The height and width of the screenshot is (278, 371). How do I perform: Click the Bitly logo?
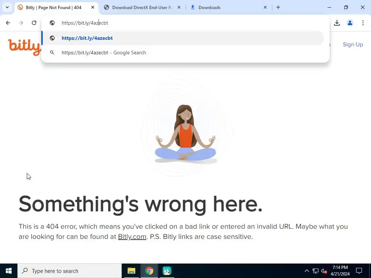24,47
